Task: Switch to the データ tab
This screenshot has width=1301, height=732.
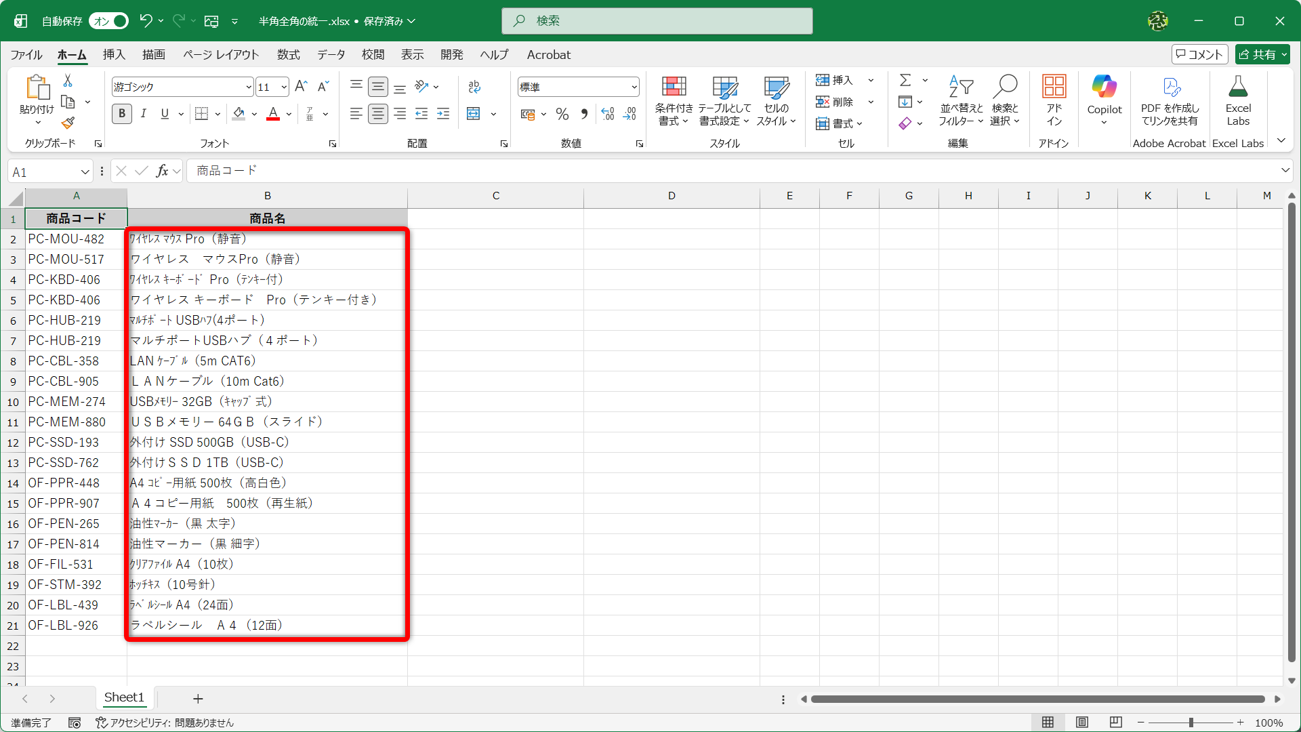Action: point(331,55)
